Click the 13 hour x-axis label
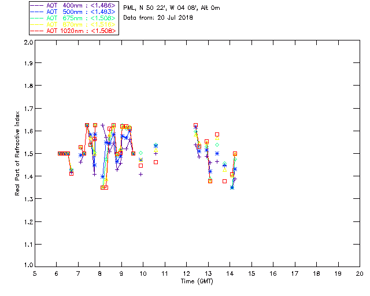370x296 pixels. click(208, 273)
